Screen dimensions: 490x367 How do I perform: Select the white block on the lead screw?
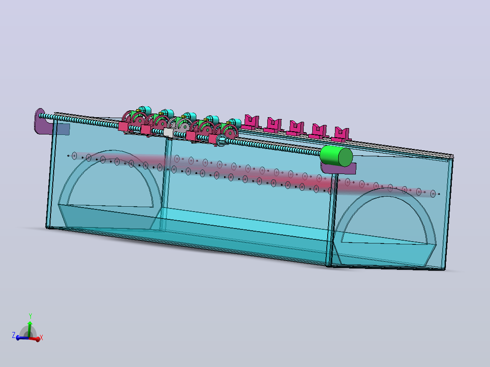tap(168, 132)
